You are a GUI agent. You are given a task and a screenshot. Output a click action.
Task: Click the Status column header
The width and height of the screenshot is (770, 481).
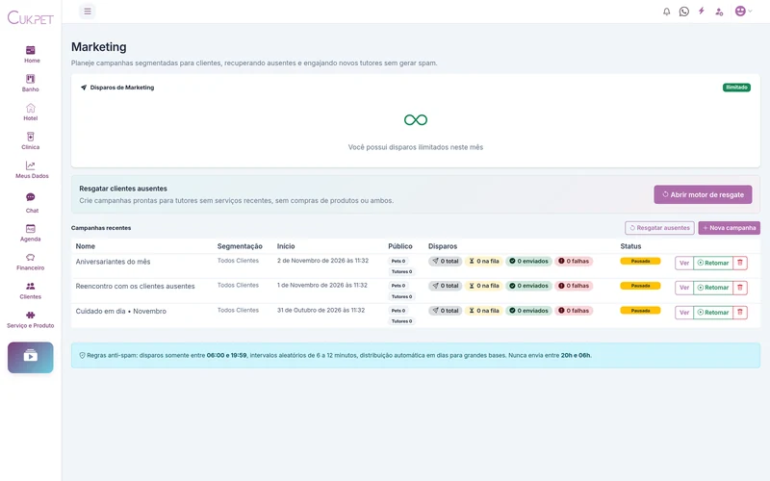click(x=630, y=246)
